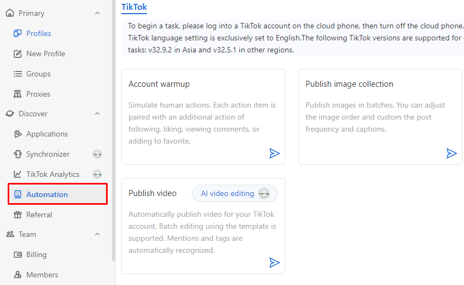This screenshot has width=464, height=285.
Task: Click the badge beside Synchronizer
Action: coord(97,154)
